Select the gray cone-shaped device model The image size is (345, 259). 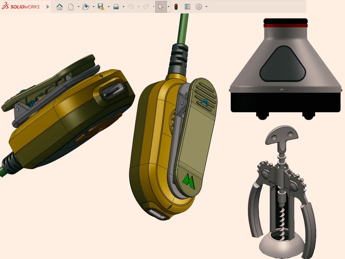coord(285,69)
